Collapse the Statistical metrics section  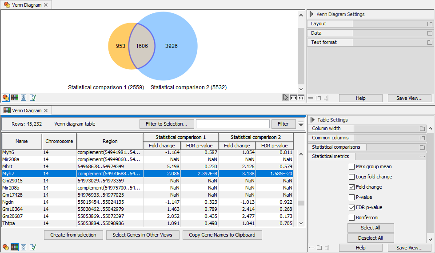click(x=422, y=157)
